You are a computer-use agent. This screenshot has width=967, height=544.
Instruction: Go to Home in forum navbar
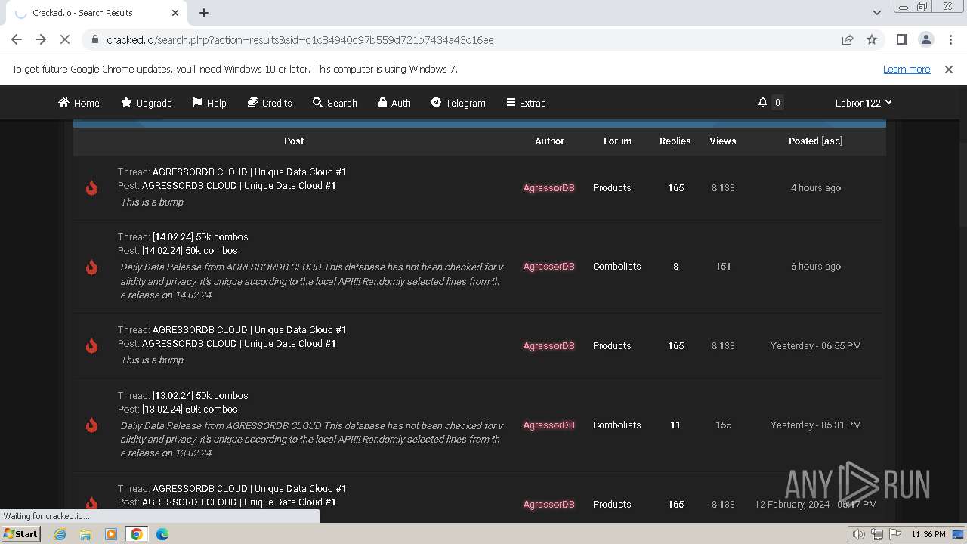[79, 103]
